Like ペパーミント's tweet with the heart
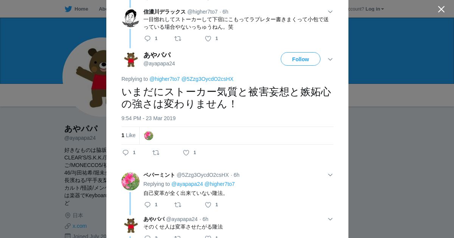Viewport: 454px width, 238px height. [x=208, y=205]
